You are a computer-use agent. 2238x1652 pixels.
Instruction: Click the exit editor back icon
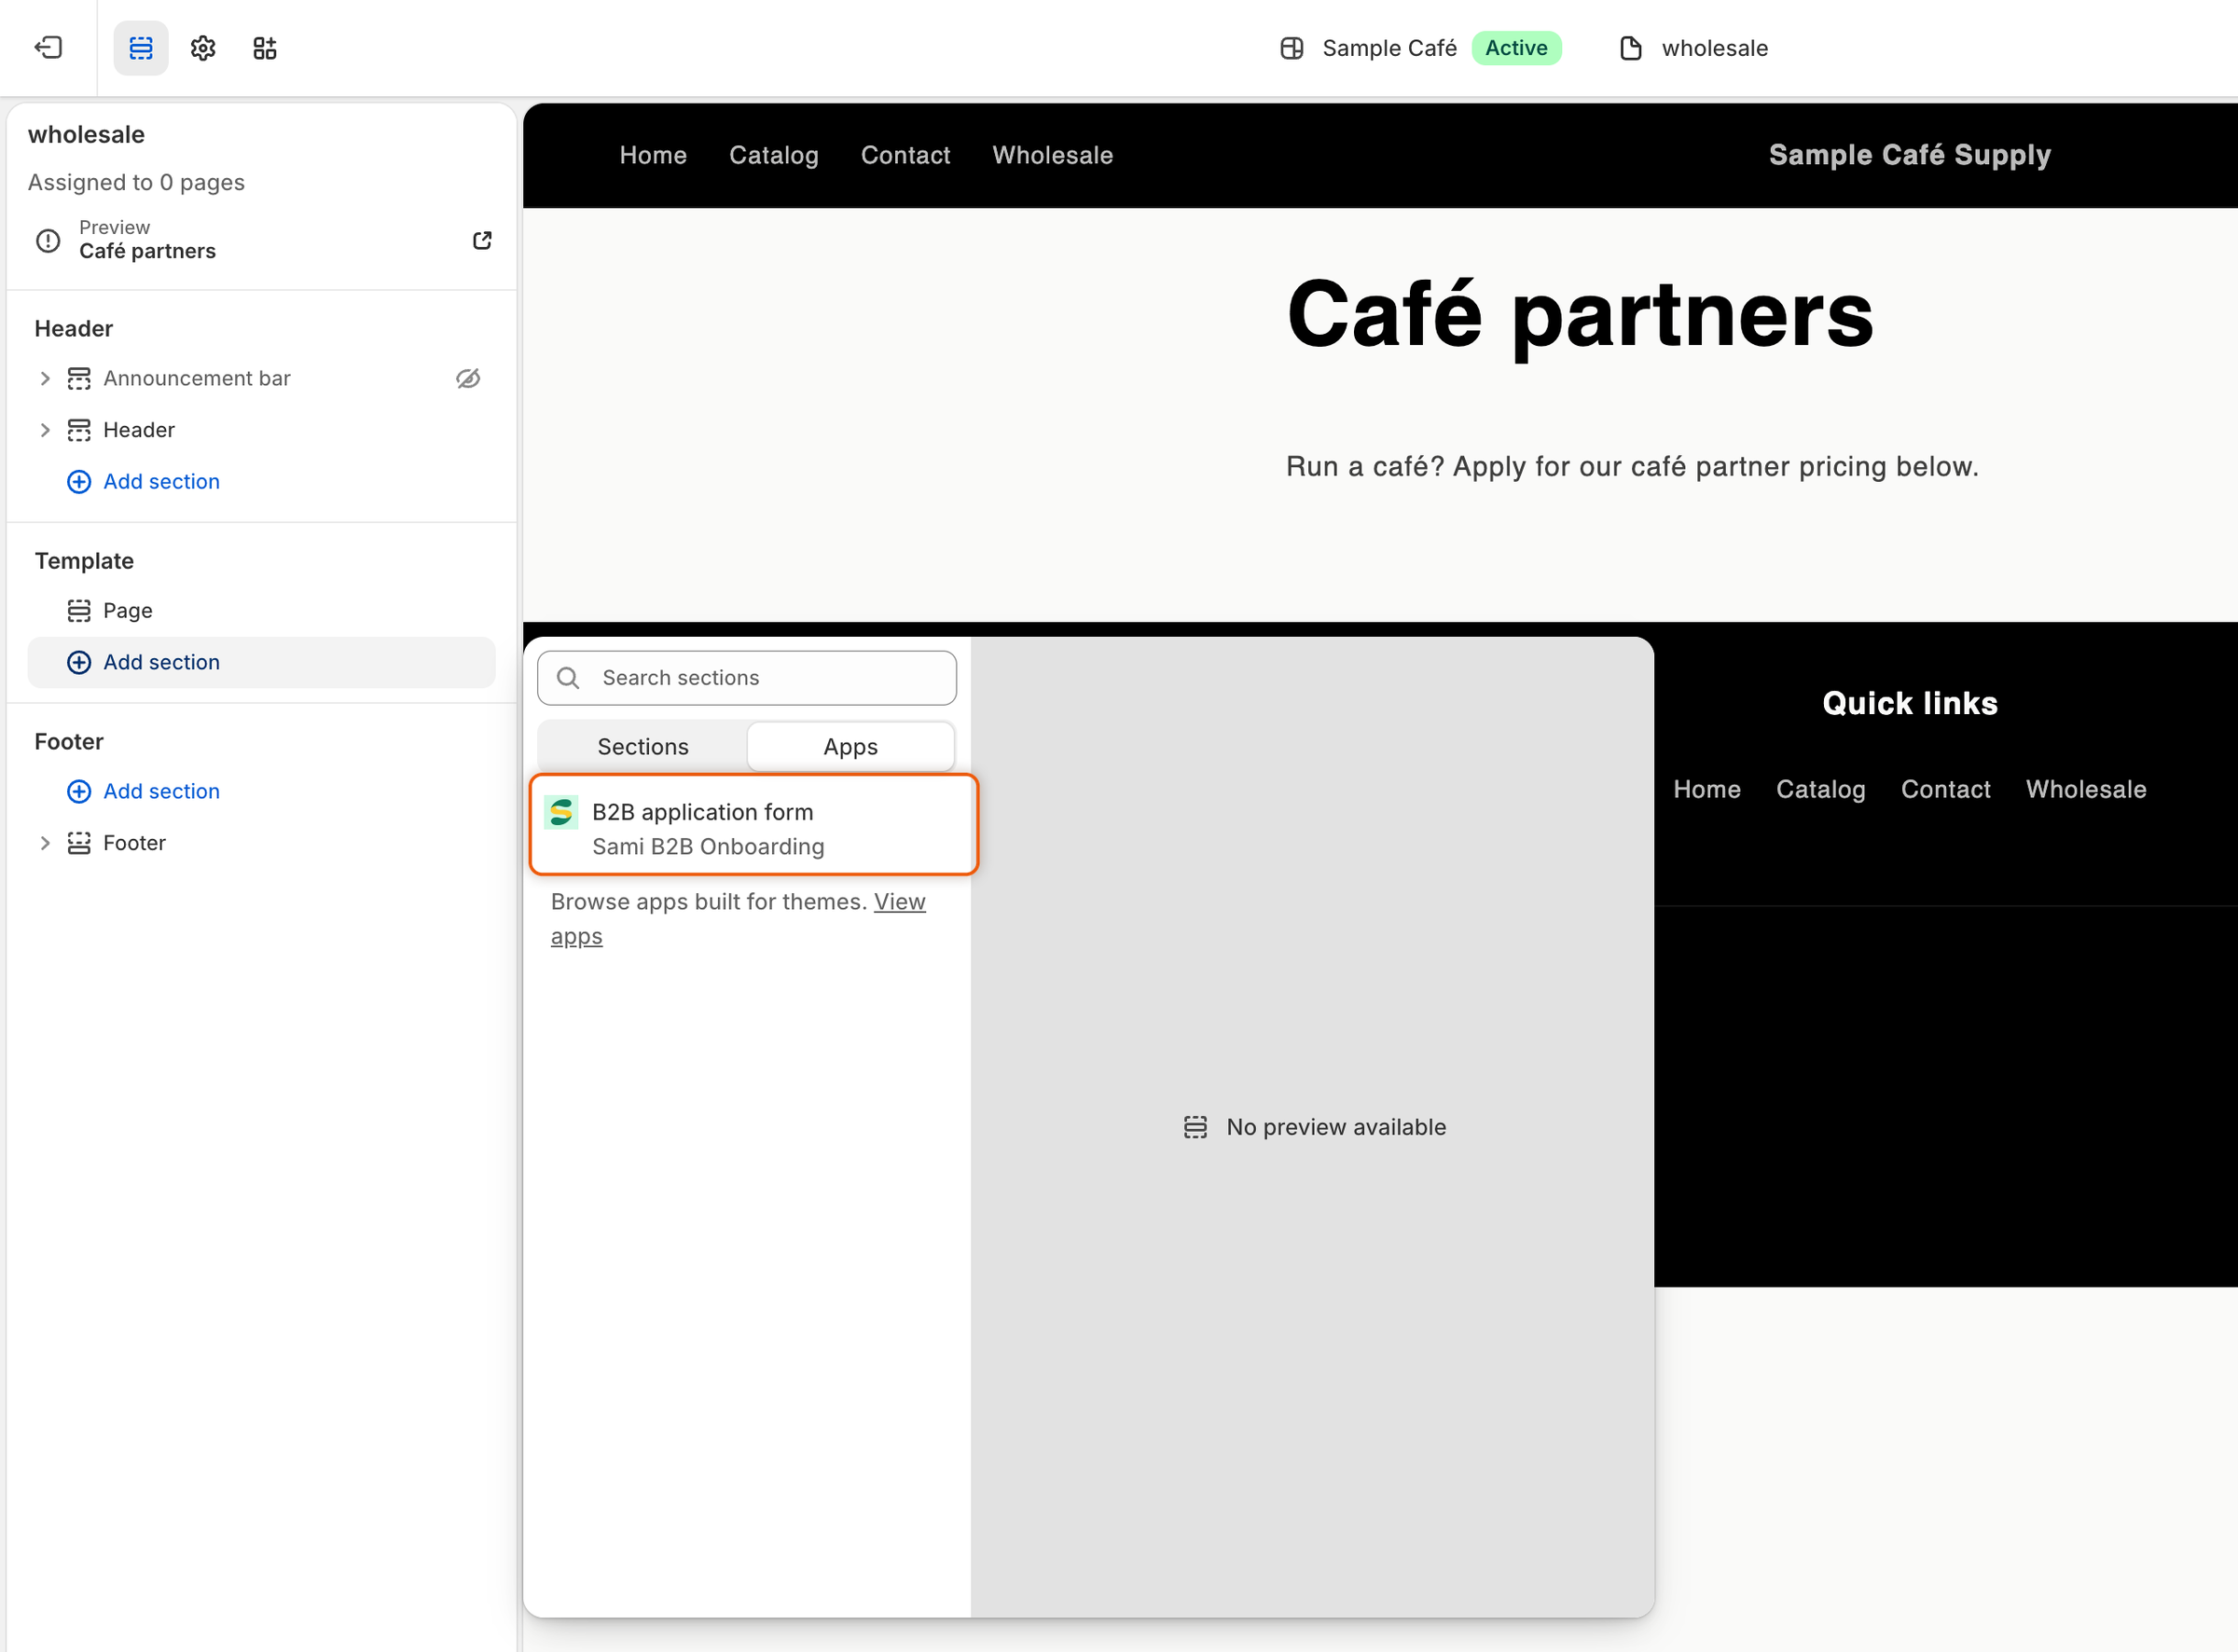click(x=48, y=48)
